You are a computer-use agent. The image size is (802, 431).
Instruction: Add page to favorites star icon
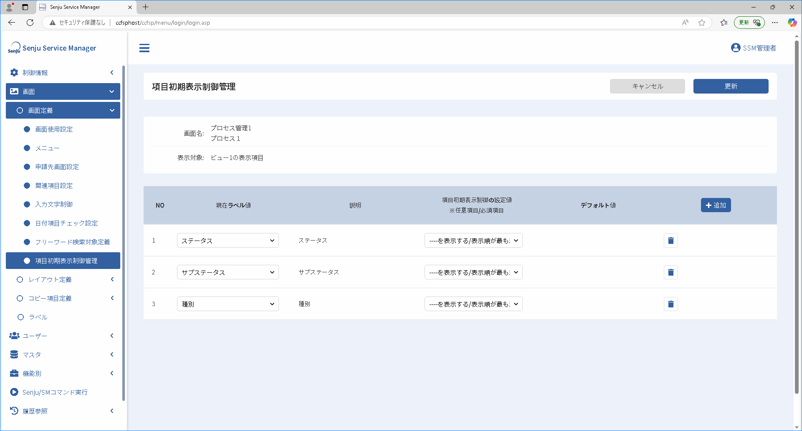coord(702,23)
